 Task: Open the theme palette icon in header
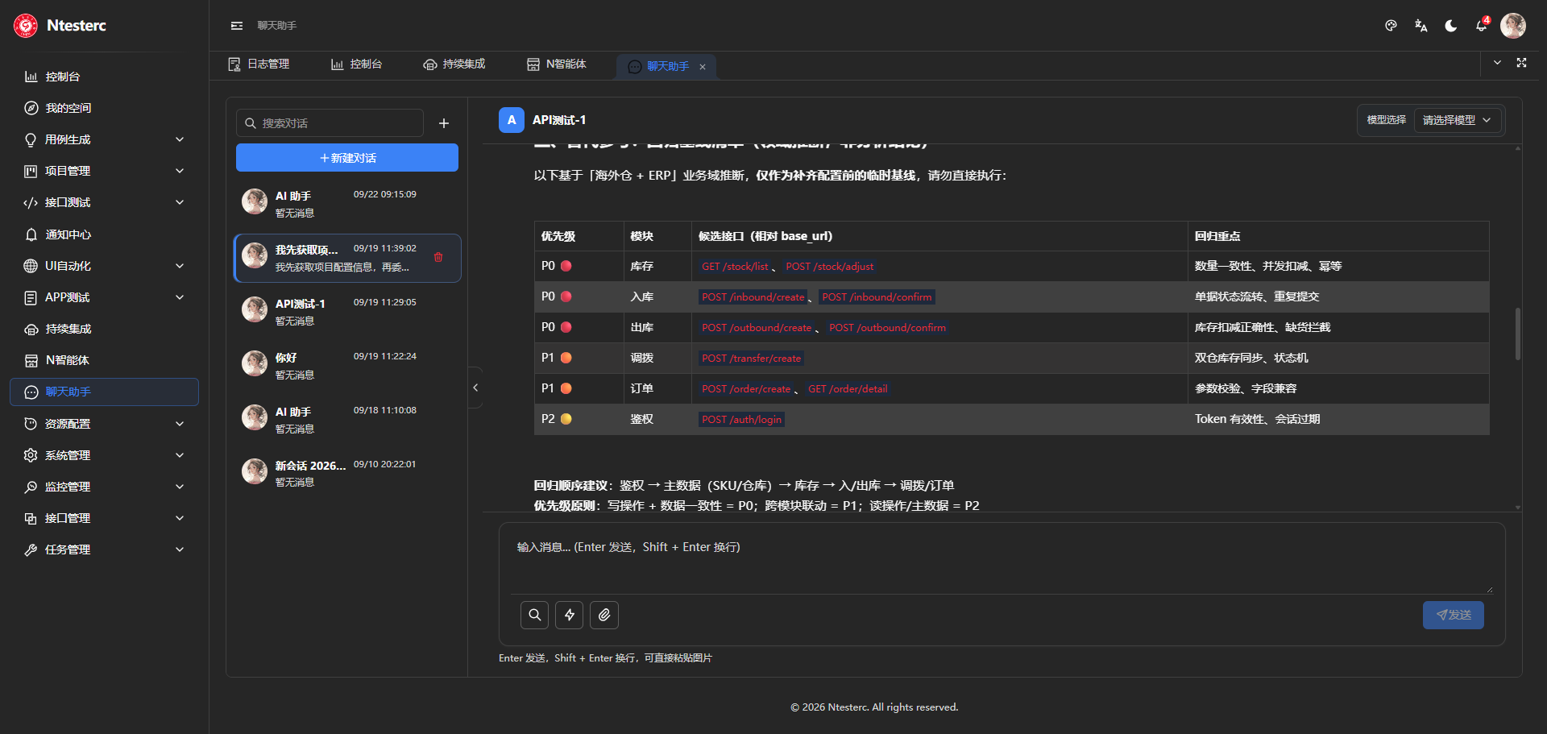(1391, 26)
